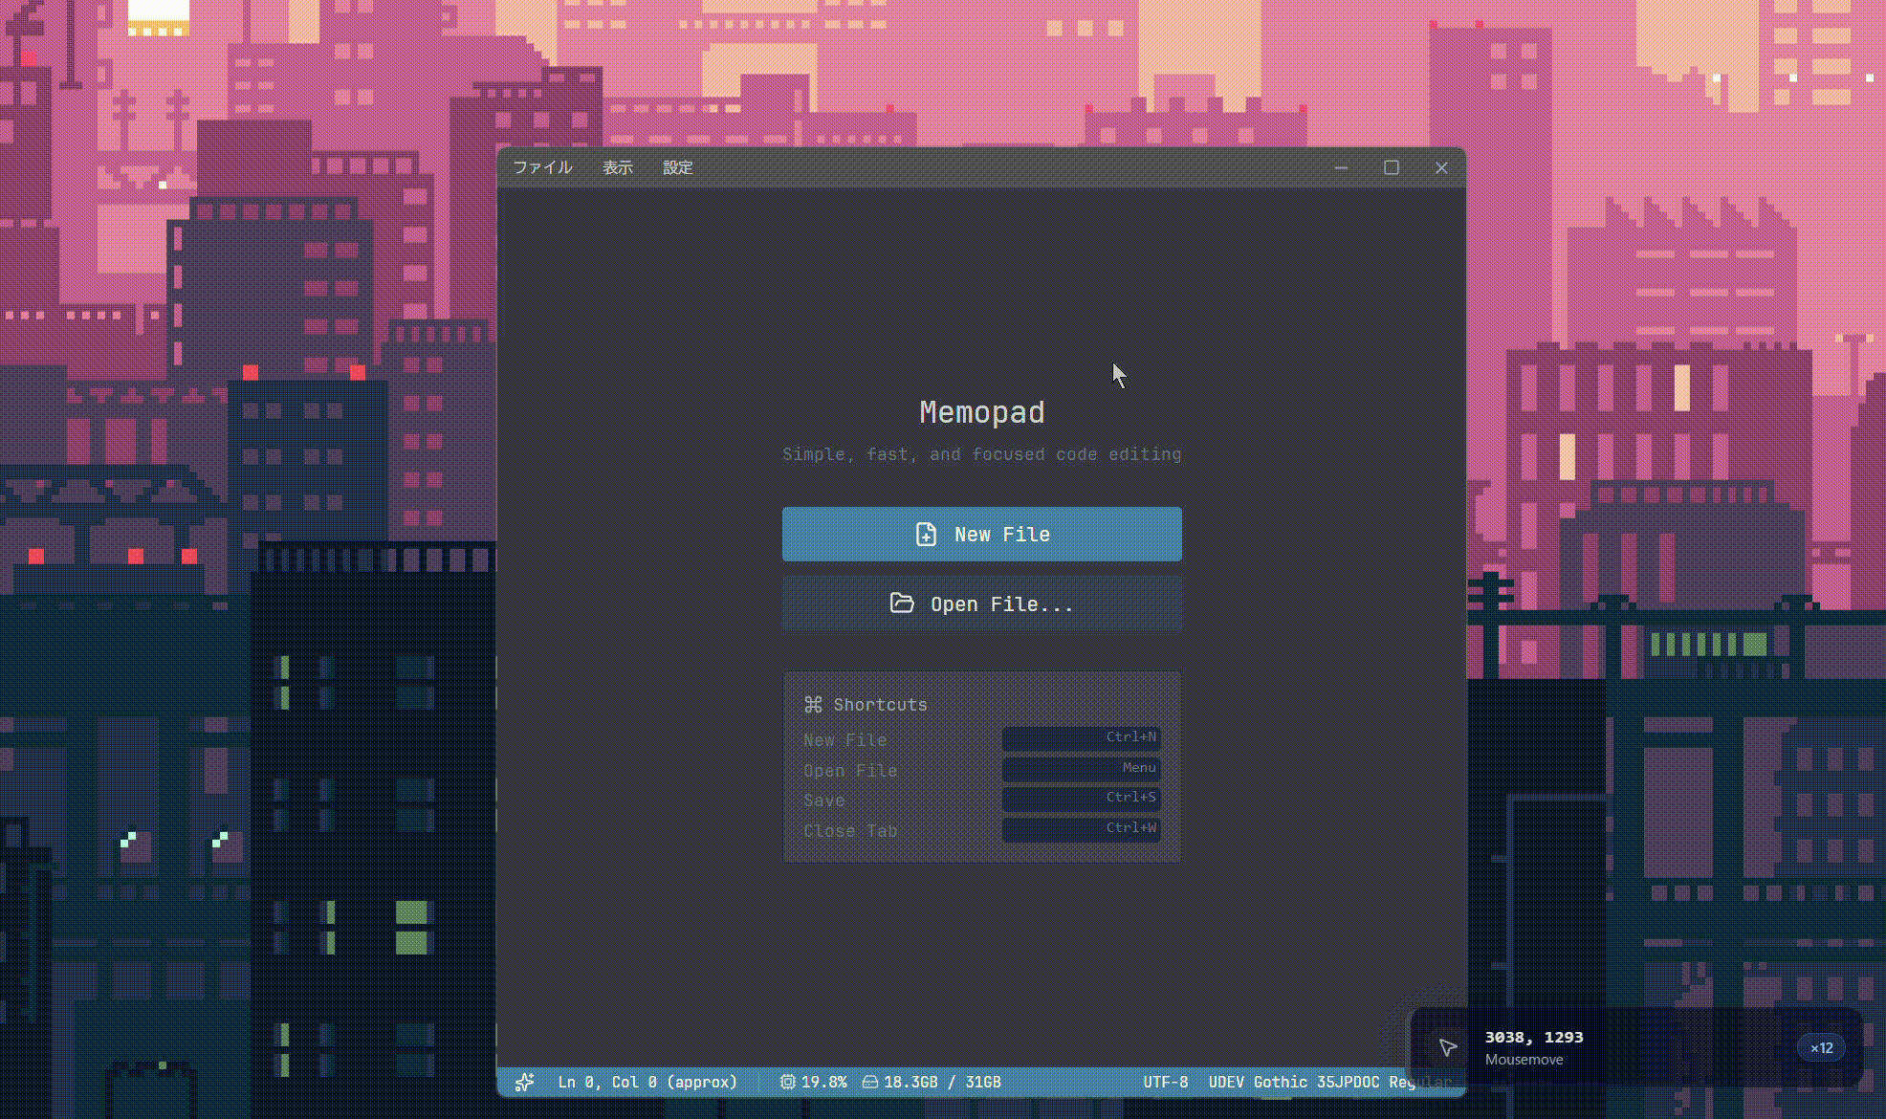Maximize the Memopad window

pyautogui.click(x=1392, y=167)
